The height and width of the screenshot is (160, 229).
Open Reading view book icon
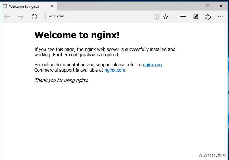[157, 17]
